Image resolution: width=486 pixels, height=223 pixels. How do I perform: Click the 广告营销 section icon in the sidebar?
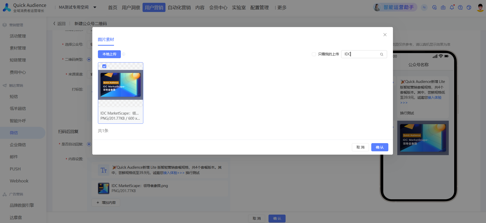(5, 194)
